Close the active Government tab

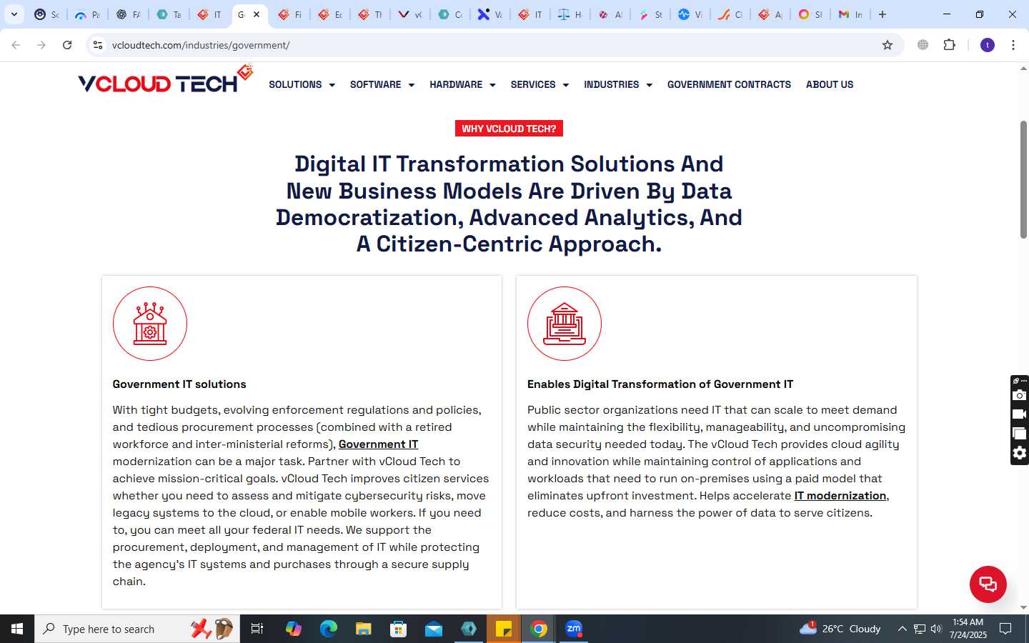coord(257,14)
